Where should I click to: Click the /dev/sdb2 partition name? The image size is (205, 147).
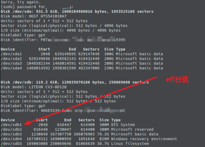(11, 130)
